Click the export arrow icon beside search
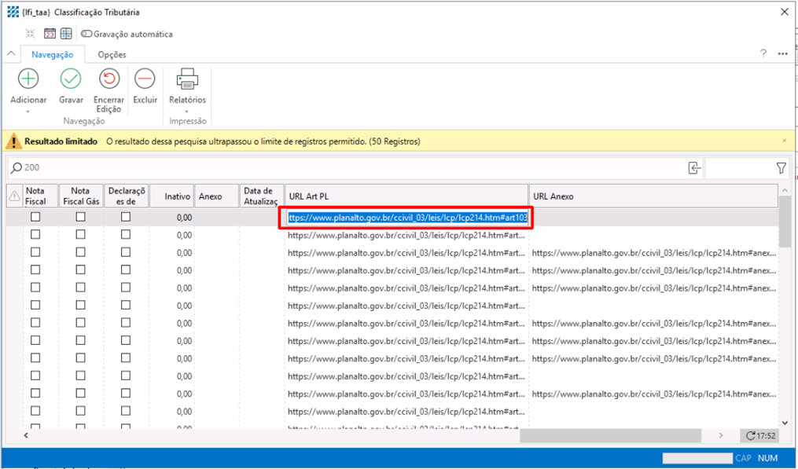 (693, 167)
